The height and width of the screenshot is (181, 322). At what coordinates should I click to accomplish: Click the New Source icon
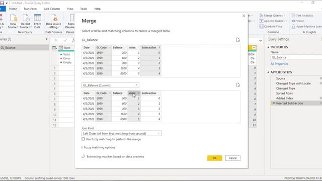pos(14,18)
